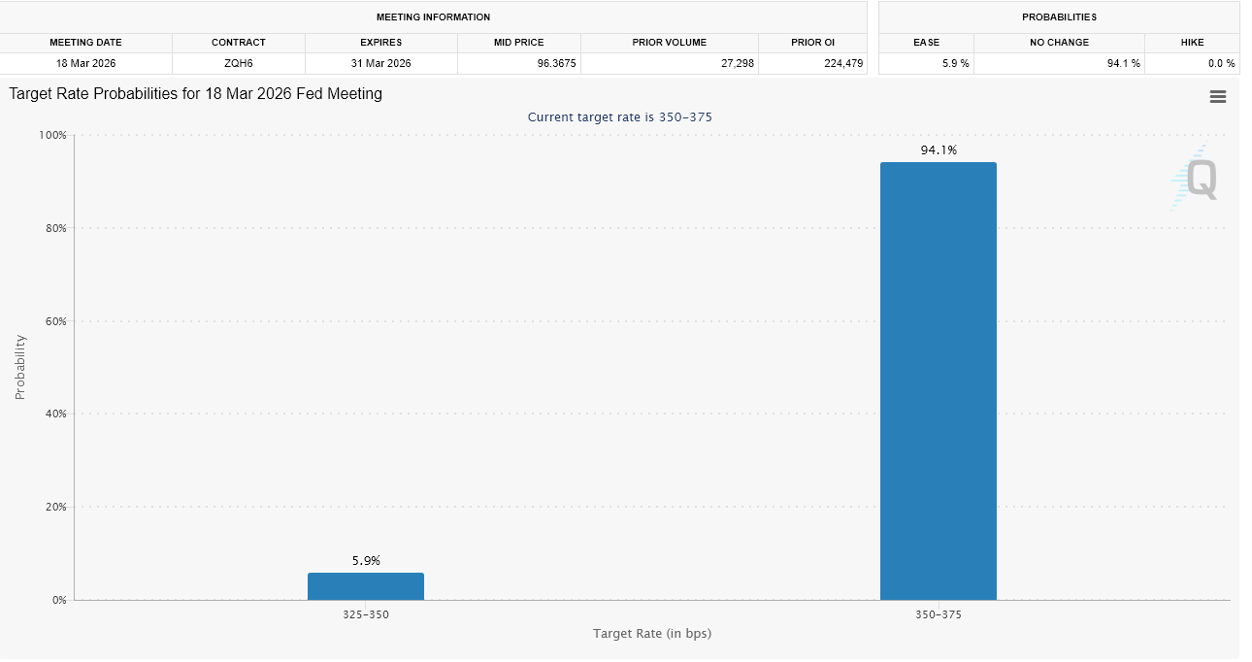The height and width of the screenshot is (662, 1252).
Task: Select the CONTRACT column header
Action: [238, 43]
